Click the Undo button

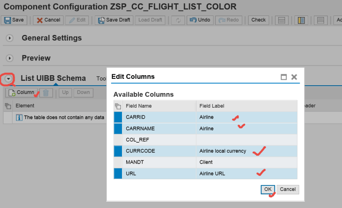click(199, 20)
